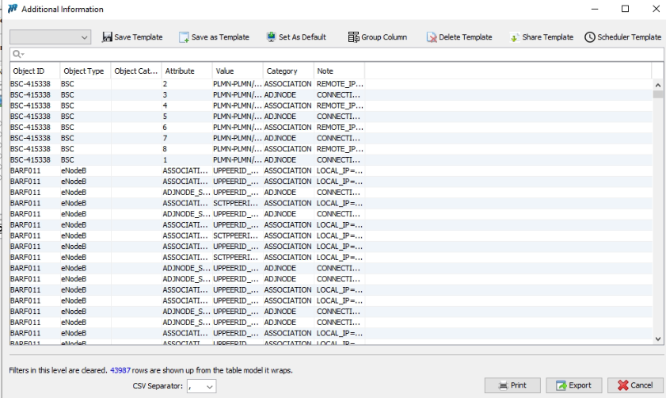Click the scroll down arrow of the table
The width and height of the screenshot is (666, 398).
click(x=658, y=339)
